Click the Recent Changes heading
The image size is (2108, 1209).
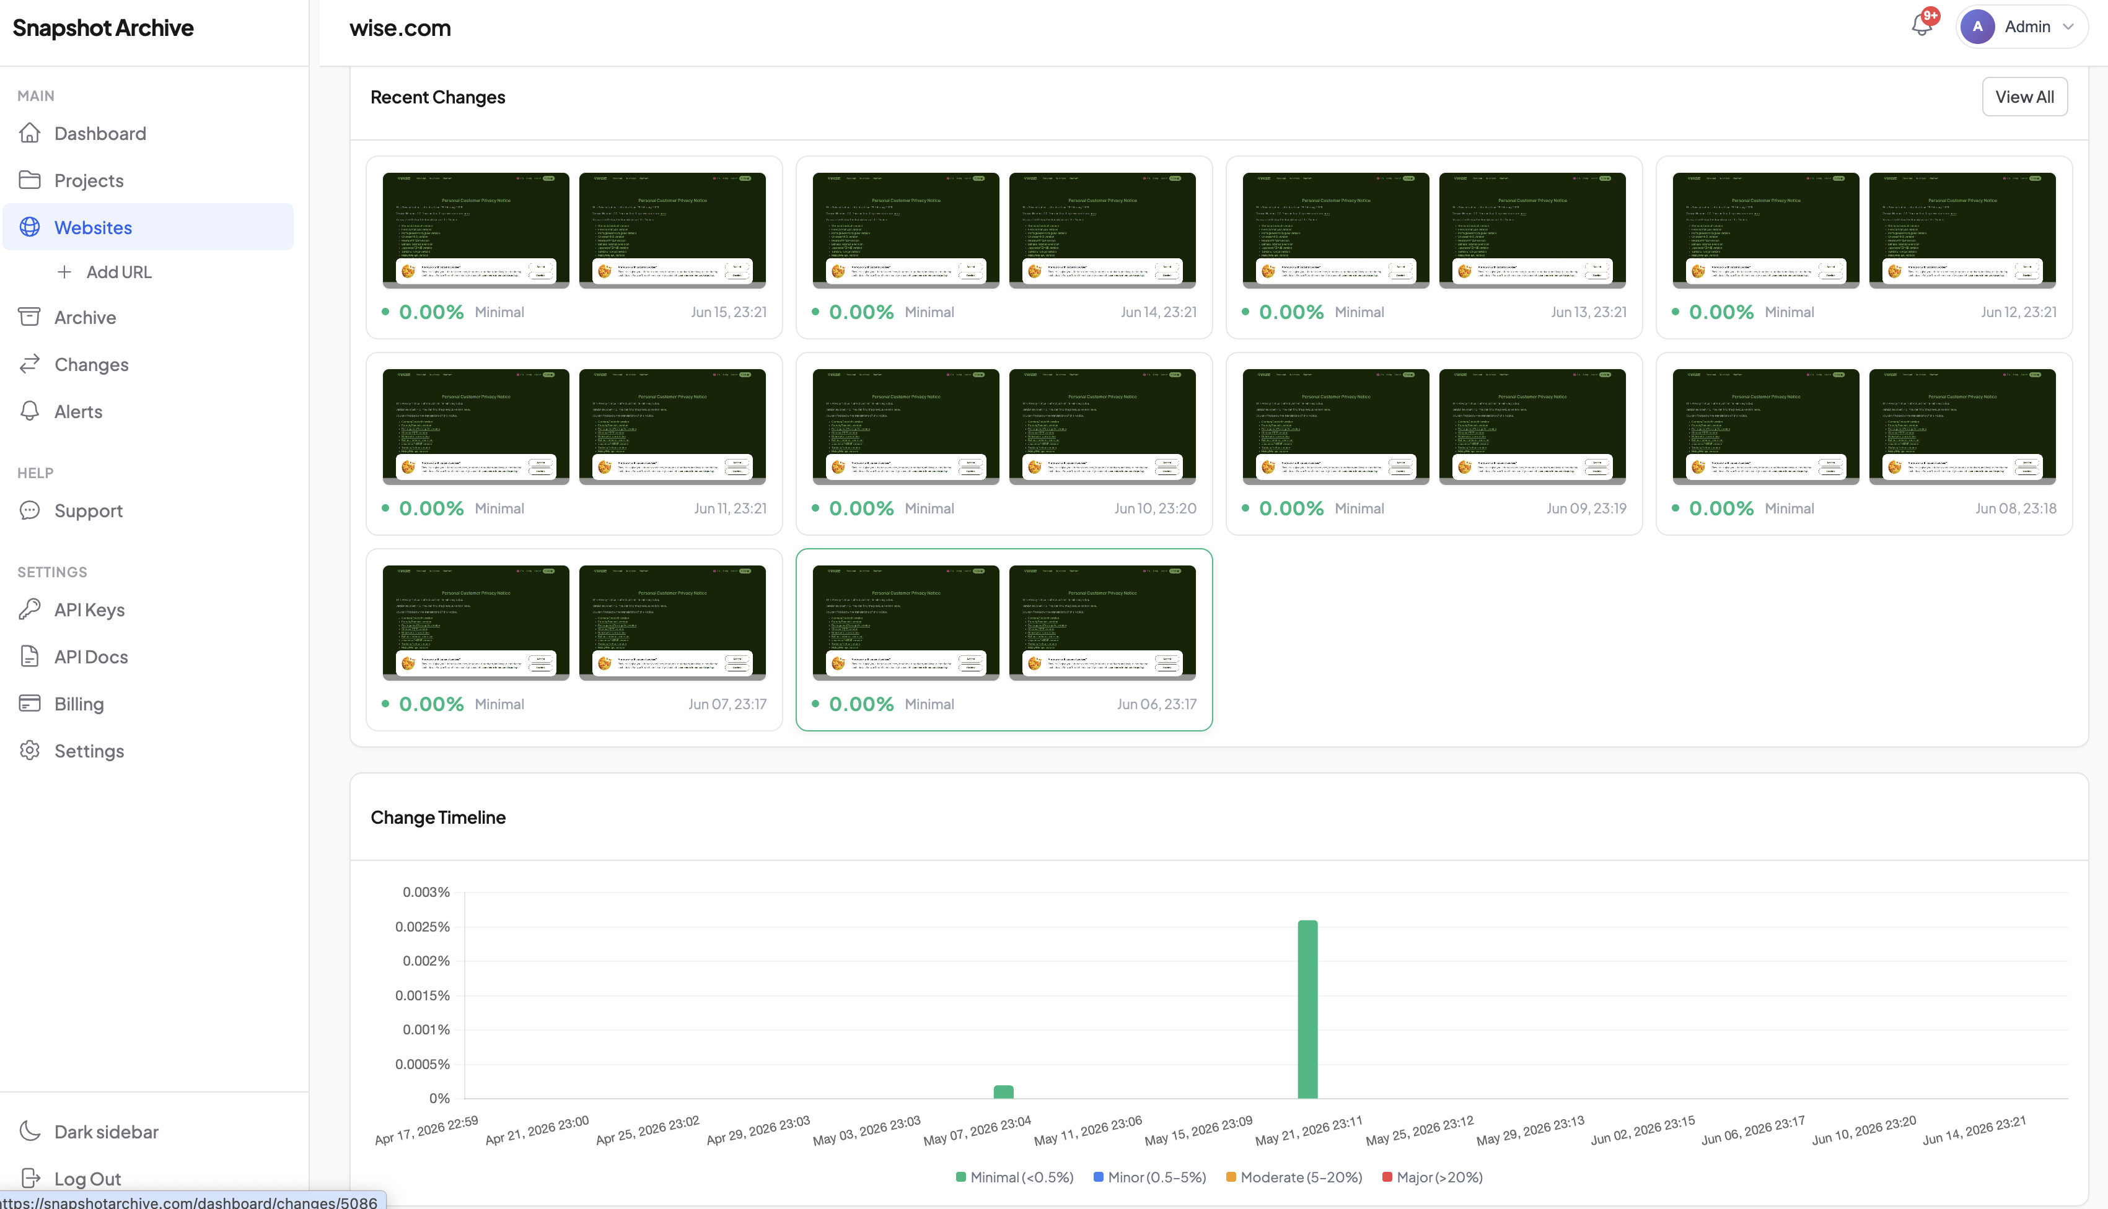click(437, 97)
